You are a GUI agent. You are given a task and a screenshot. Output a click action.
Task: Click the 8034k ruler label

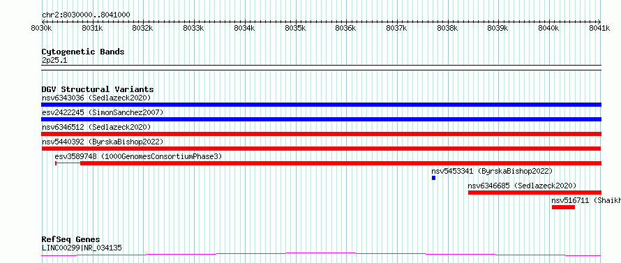[x=244, y=28]
